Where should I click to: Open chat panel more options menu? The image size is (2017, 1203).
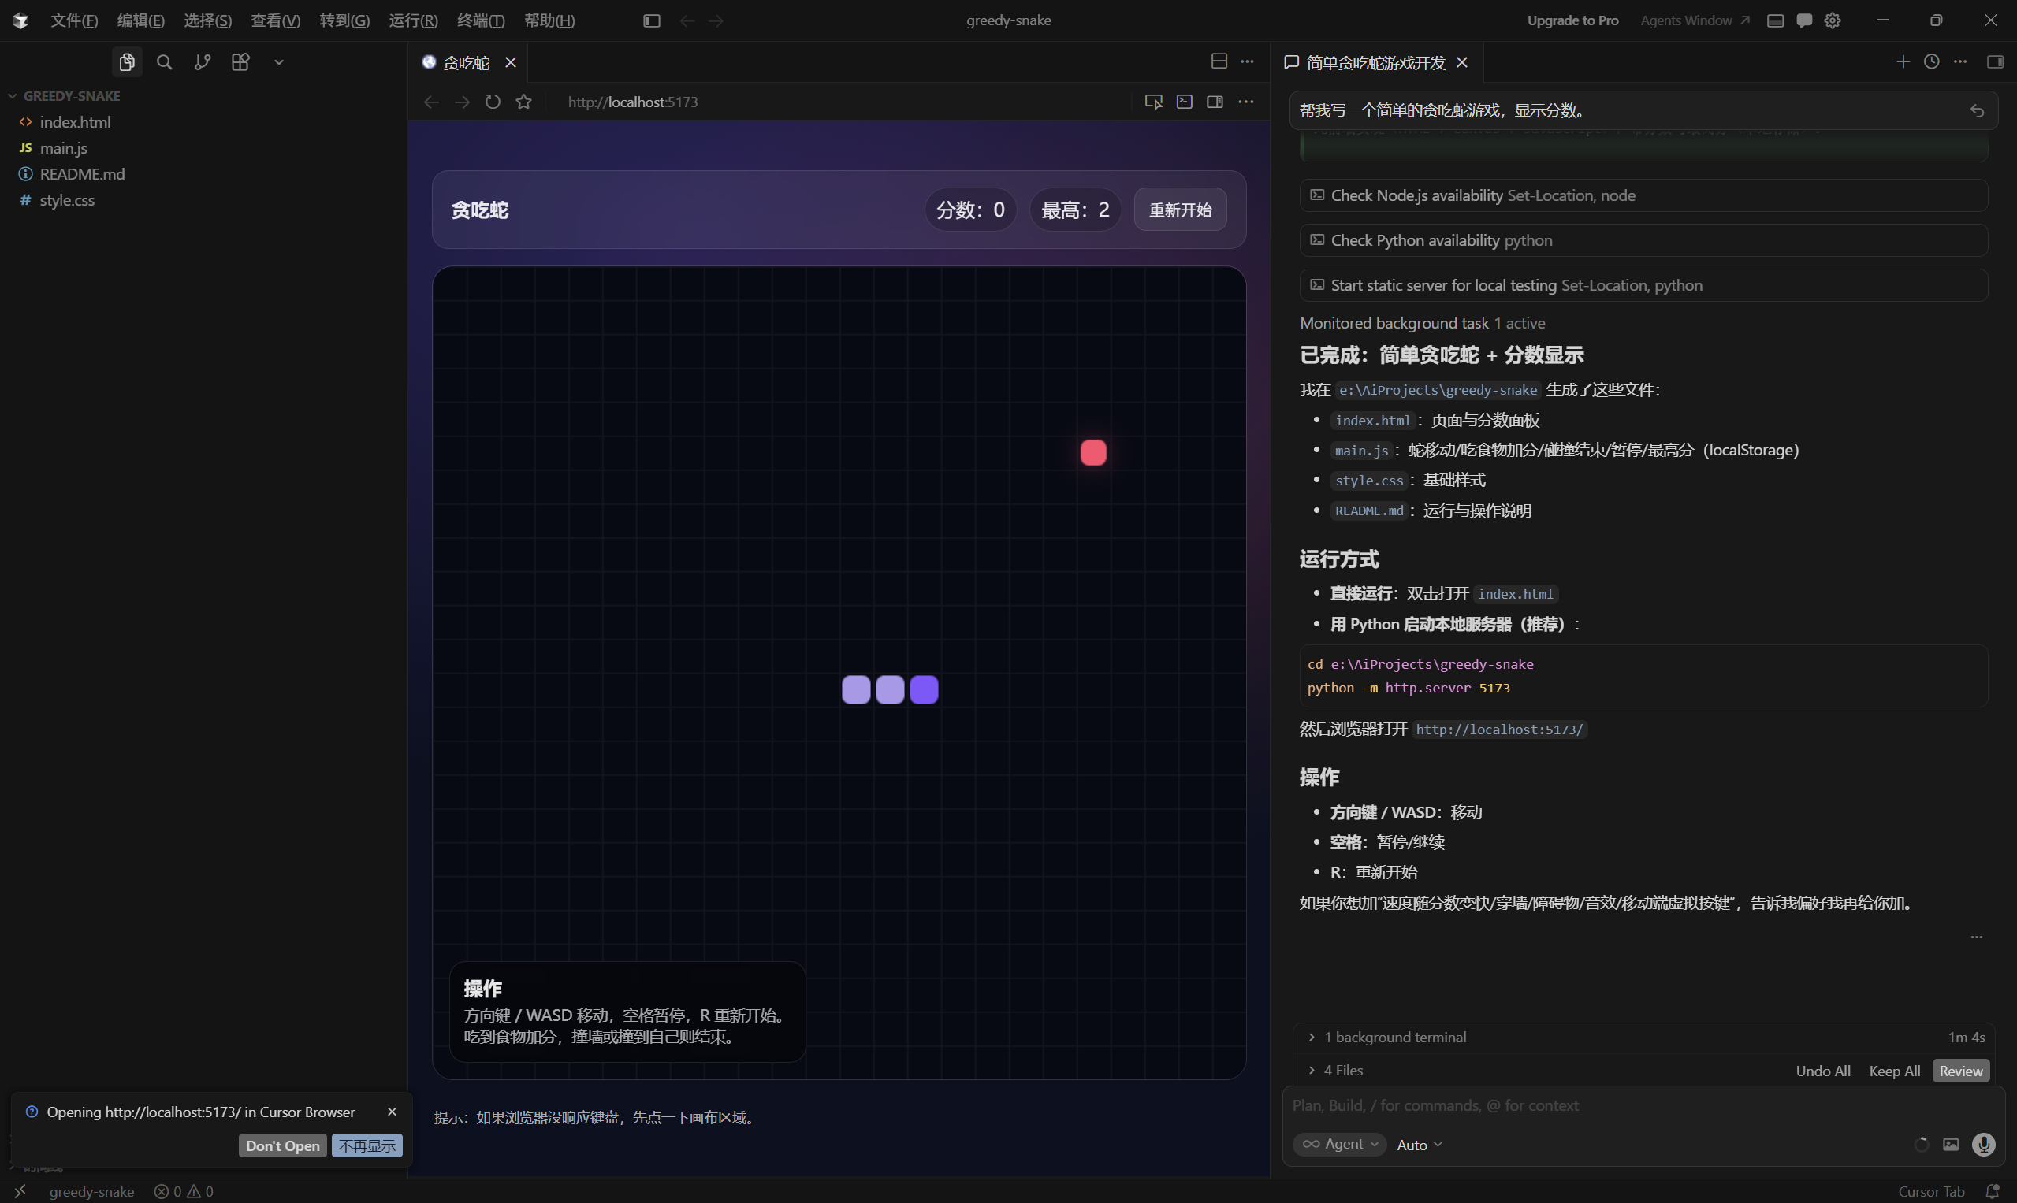click(1960, 61)
